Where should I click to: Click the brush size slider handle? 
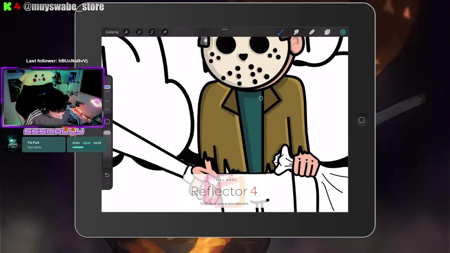(107, 87)
